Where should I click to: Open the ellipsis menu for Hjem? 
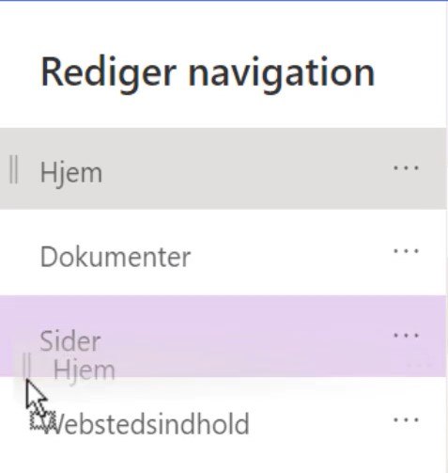pyautogui.click(x=406, y=168)
